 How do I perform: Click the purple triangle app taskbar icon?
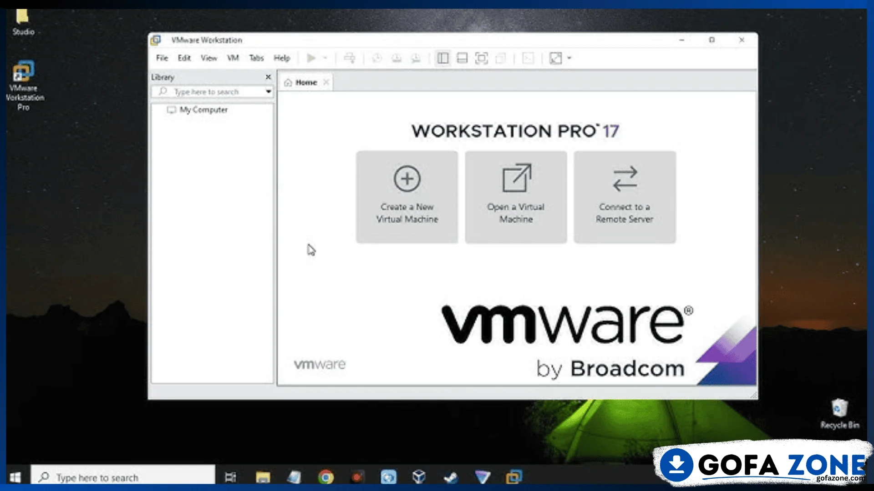point(483,477)
